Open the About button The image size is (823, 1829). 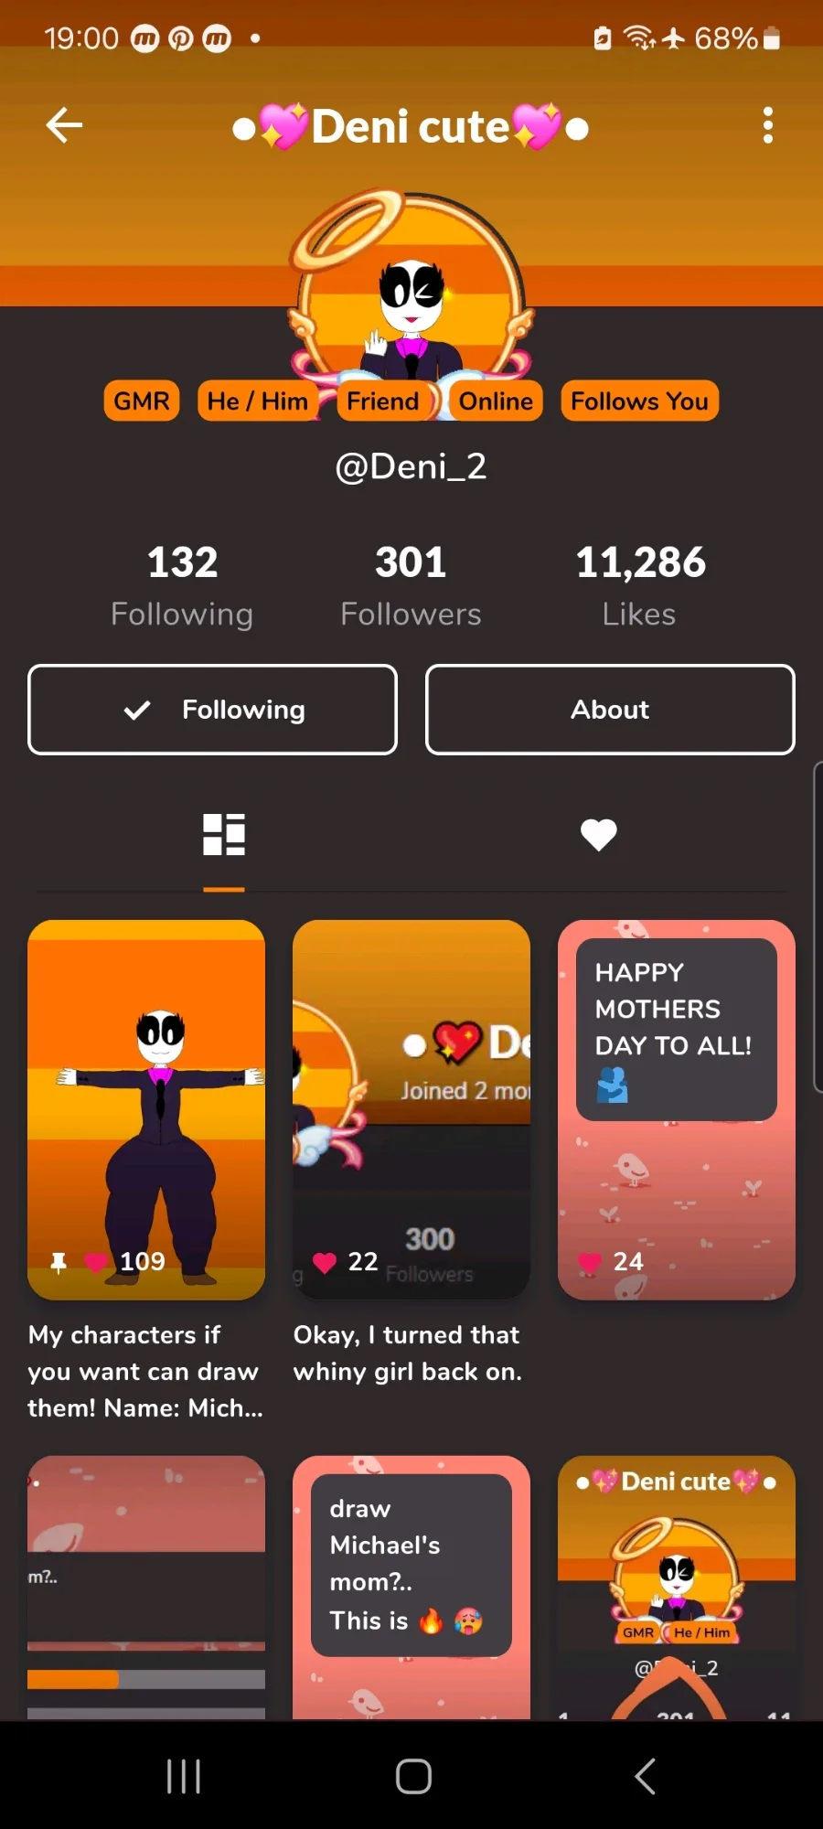pyautogui.click(x=610, y=710)
